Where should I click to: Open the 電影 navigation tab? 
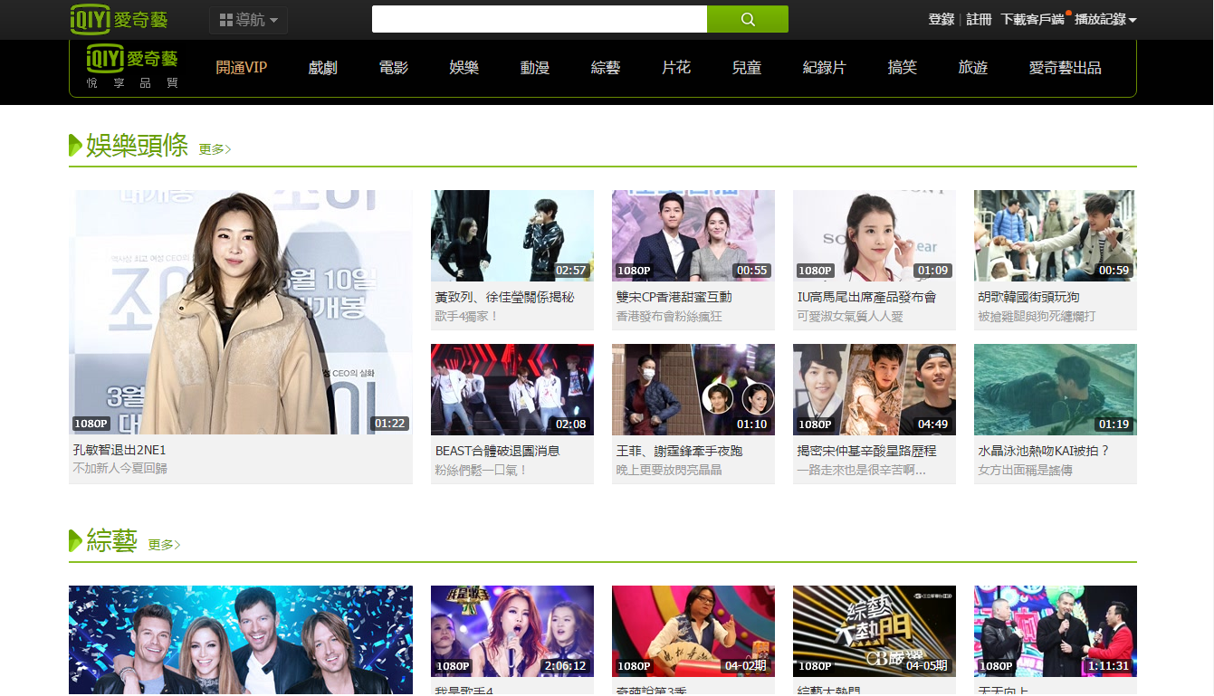[394, 67]
